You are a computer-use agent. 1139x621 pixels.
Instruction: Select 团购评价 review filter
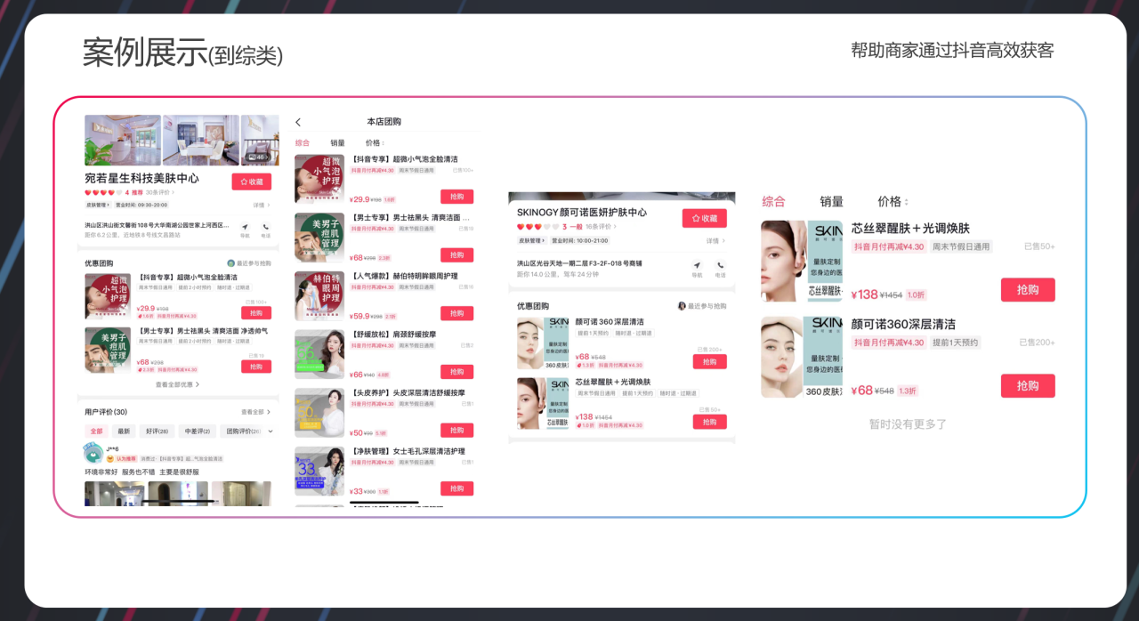pyautogui.click(x=240, y=431)
